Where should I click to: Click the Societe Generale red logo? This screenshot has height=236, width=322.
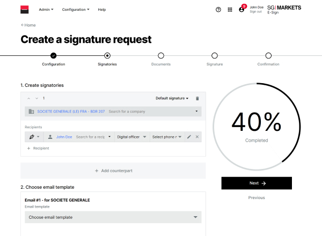click(24, 10)
